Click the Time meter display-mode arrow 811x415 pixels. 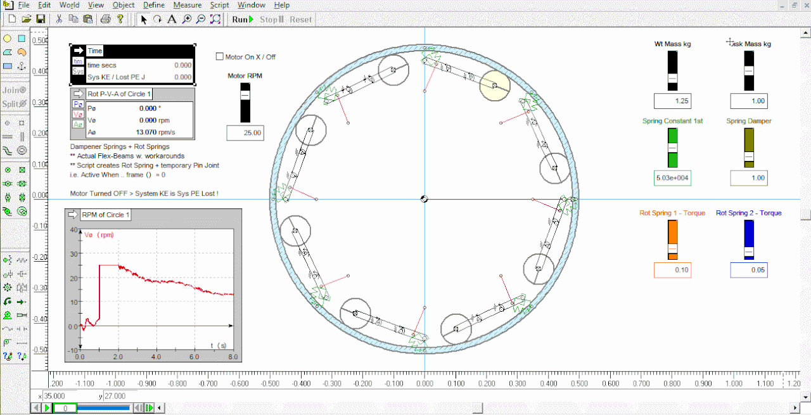[x=79, y=51]
